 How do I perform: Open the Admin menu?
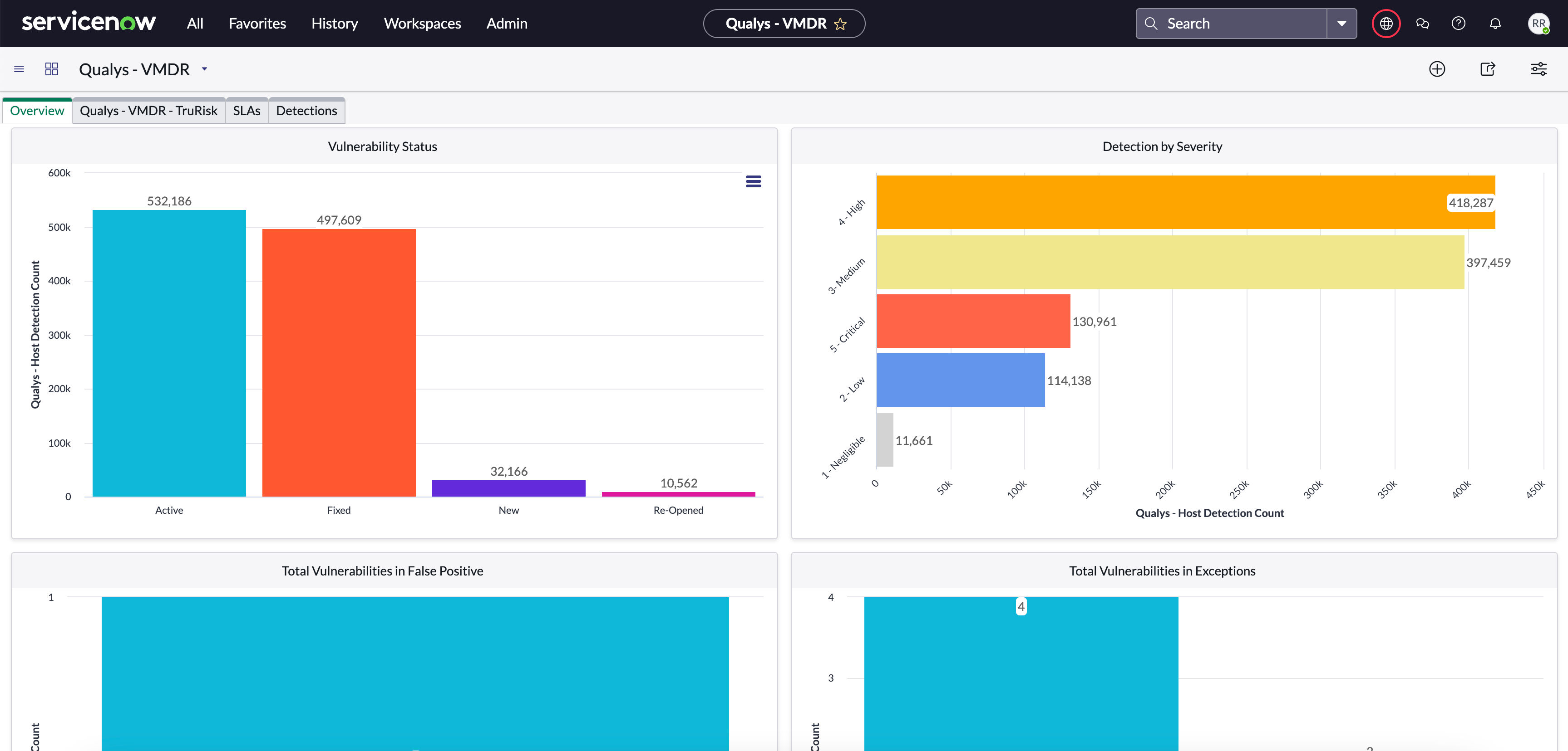507,23
